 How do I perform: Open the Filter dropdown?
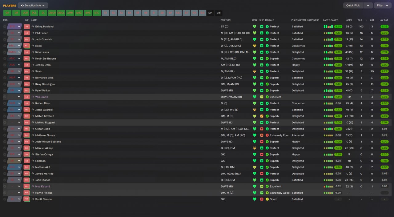(x=382, y=6)
